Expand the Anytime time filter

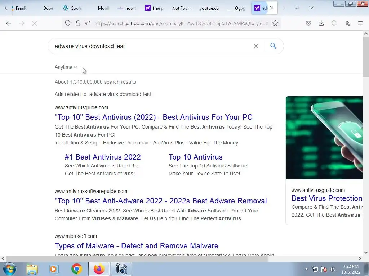[x=66, y=67]
